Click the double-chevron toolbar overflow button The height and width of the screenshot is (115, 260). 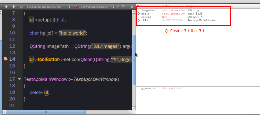pyautogui.click(x=117, y=7)
